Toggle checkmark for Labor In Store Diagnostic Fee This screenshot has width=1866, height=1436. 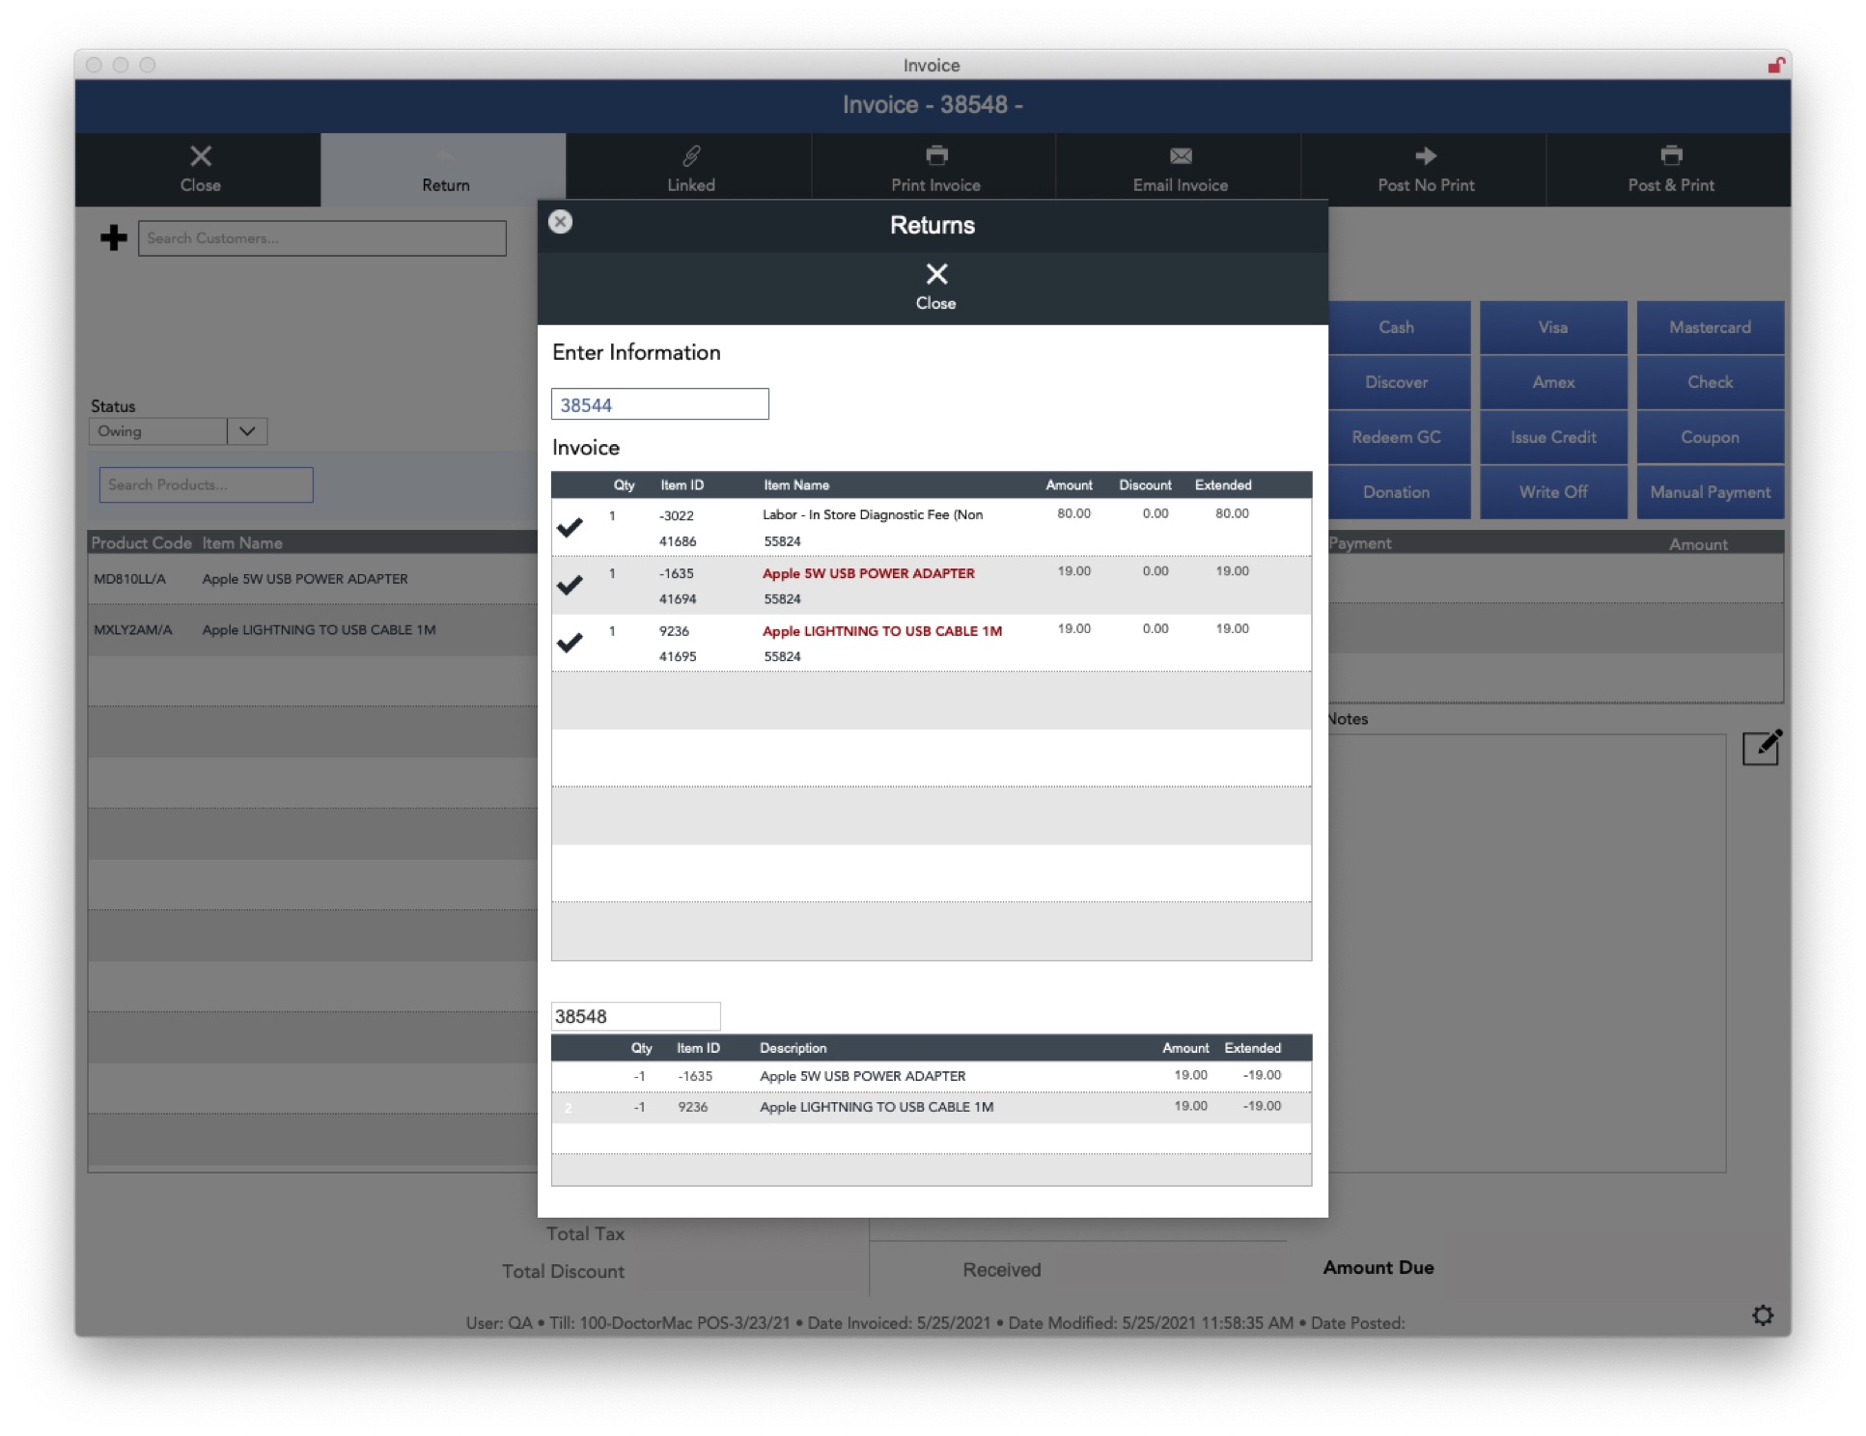pos(570,527)
